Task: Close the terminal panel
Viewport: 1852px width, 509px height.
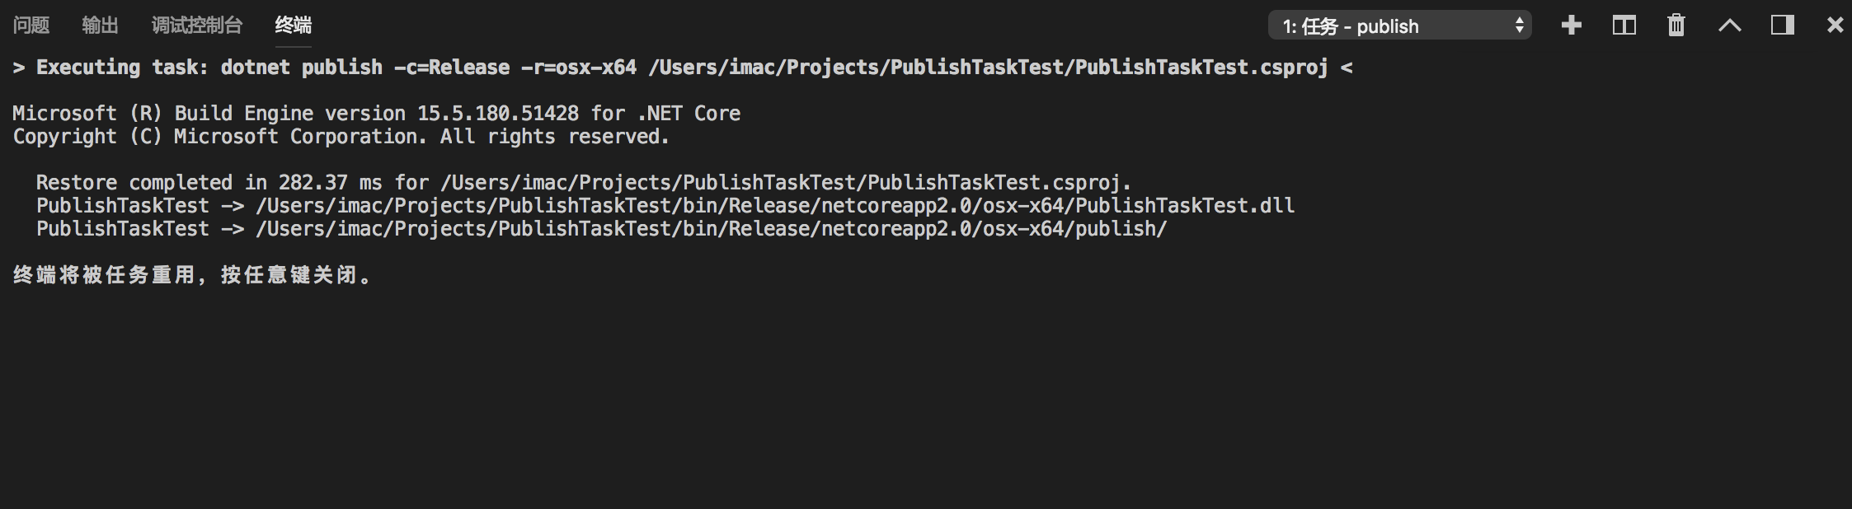Action: click(1835, 26)
